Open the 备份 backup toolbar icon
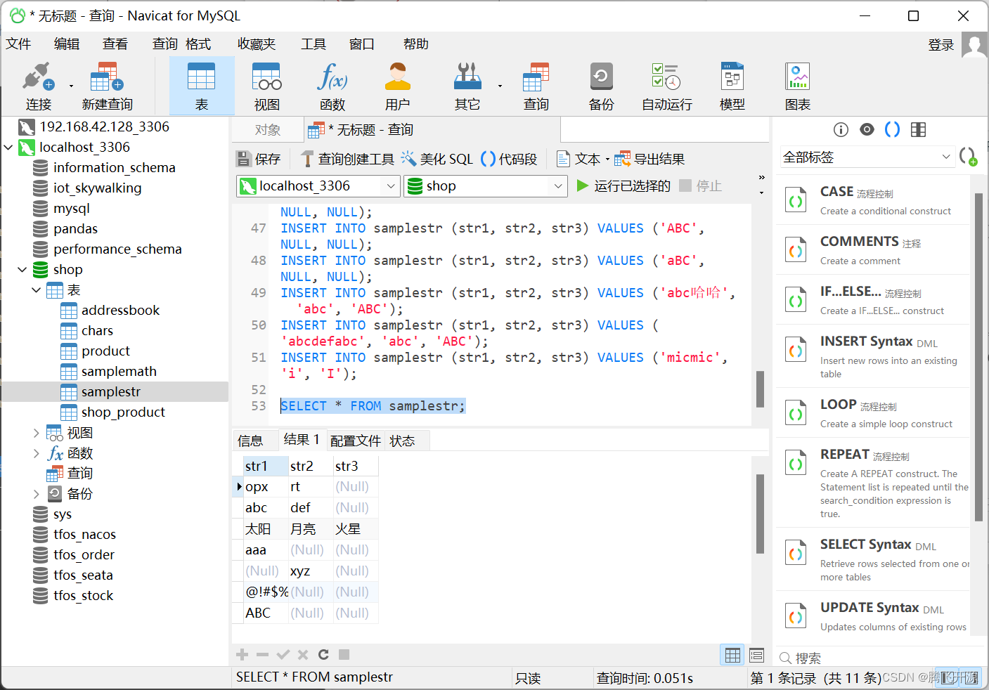Screen dimensions: 989x690 [602, 86]
